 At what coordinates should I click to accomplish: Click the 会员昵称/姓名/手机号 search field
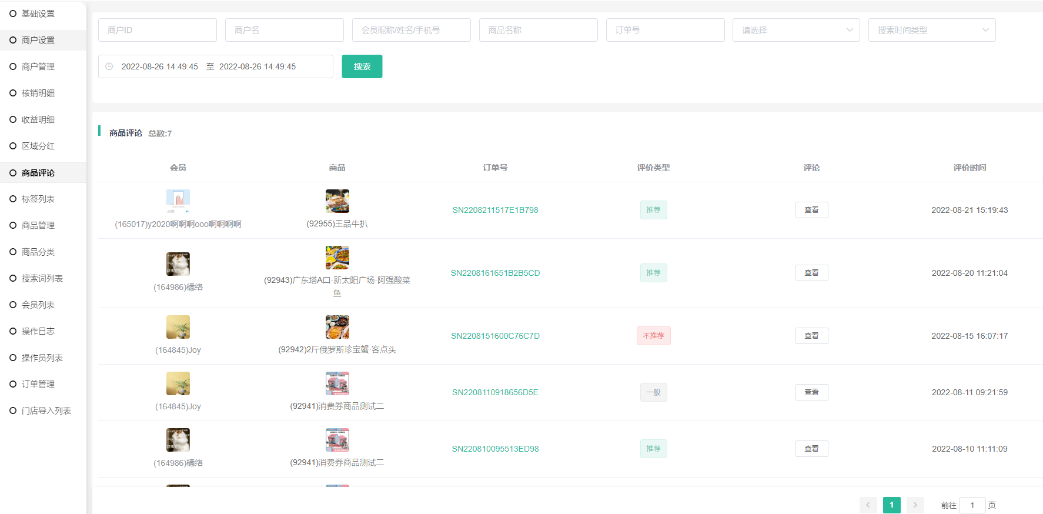pos(411,30)
